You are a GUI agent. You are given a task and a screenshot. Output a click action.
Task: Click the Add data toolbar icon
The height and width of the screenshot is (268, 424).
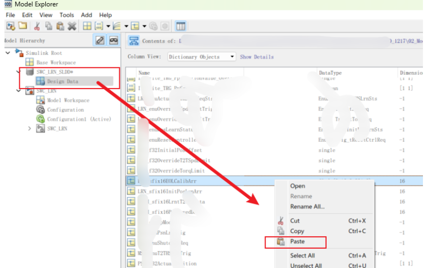click(135, 26)
